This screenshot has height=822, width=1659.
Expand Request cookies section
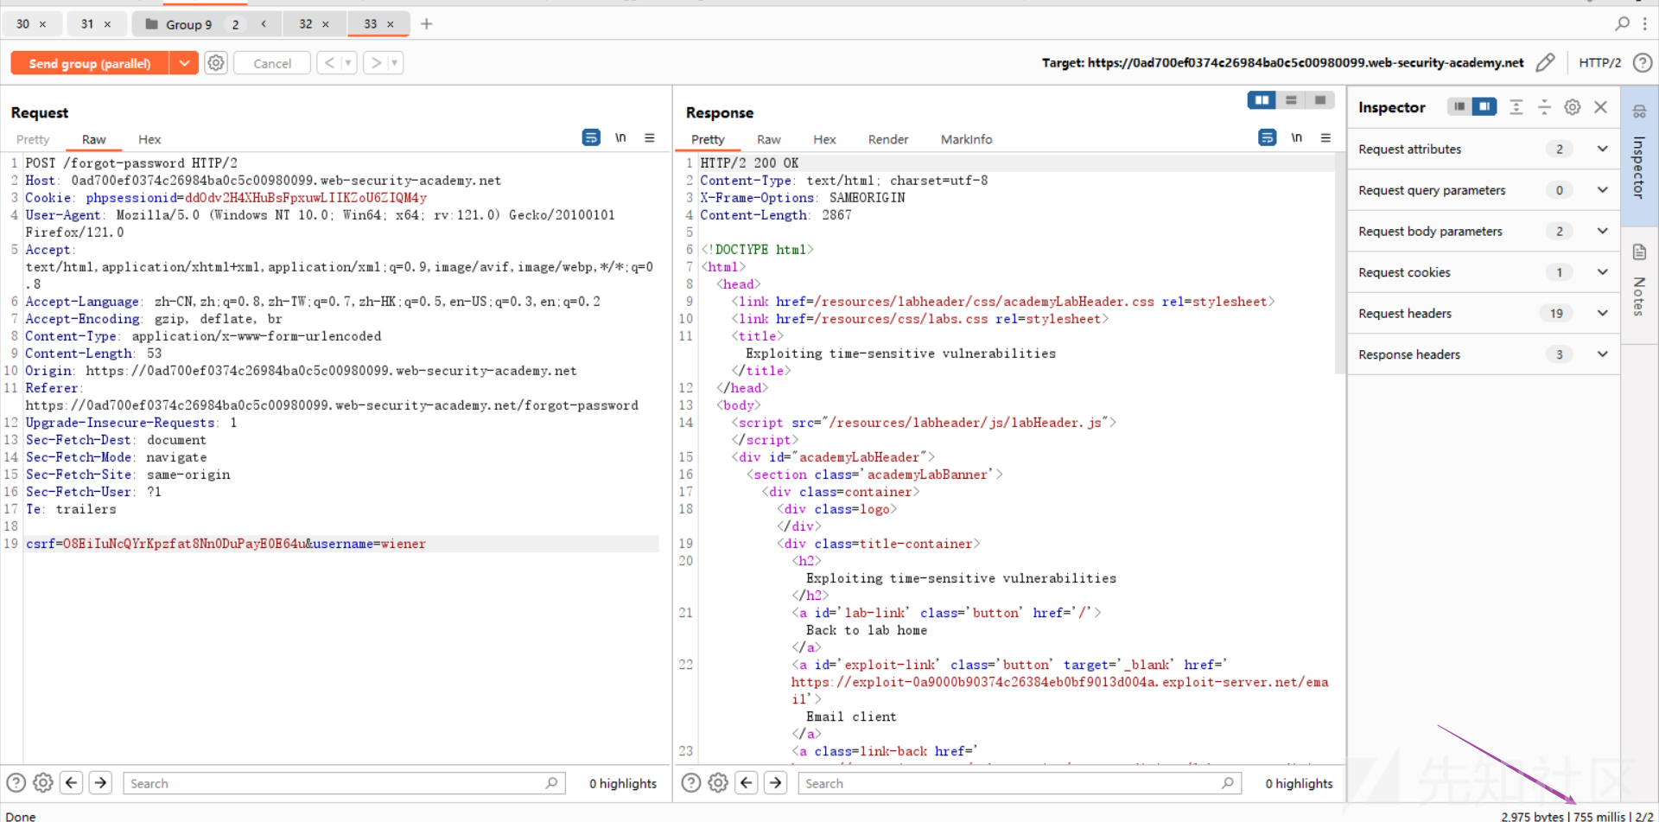point(1484,272)
